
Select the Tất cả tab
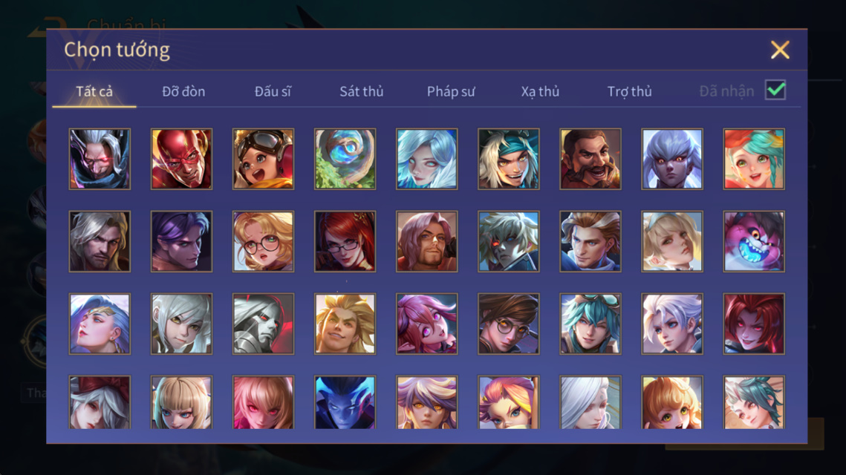(x=94, y=91)
